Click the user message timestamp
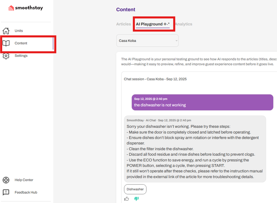This screenshot has width=277, height=203. point(151,99)
